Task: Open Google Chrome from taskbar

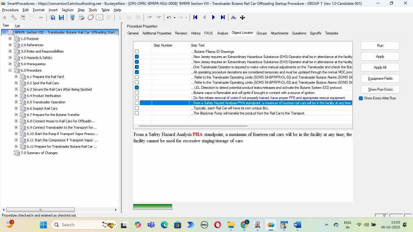Action: click(244, 225)
